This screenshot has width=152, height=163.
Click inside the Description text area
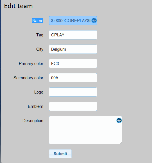pos(85,130)
